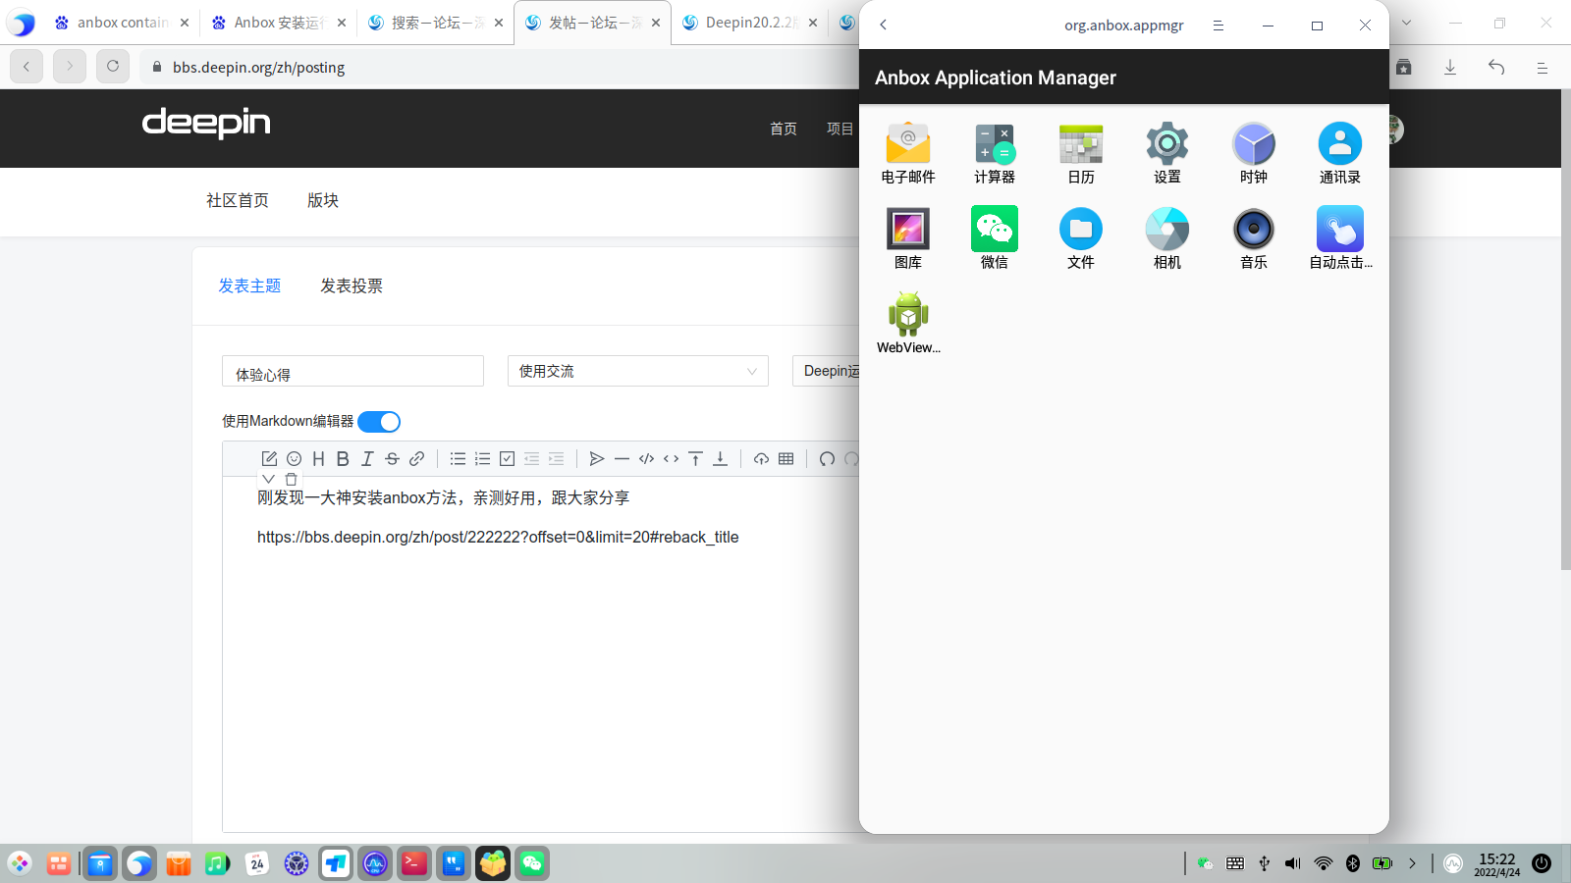This screenshot has height=883, width=1571.
Task: Click the pasted bbs.deepin.org post URL text
Action: coord(498,537)
